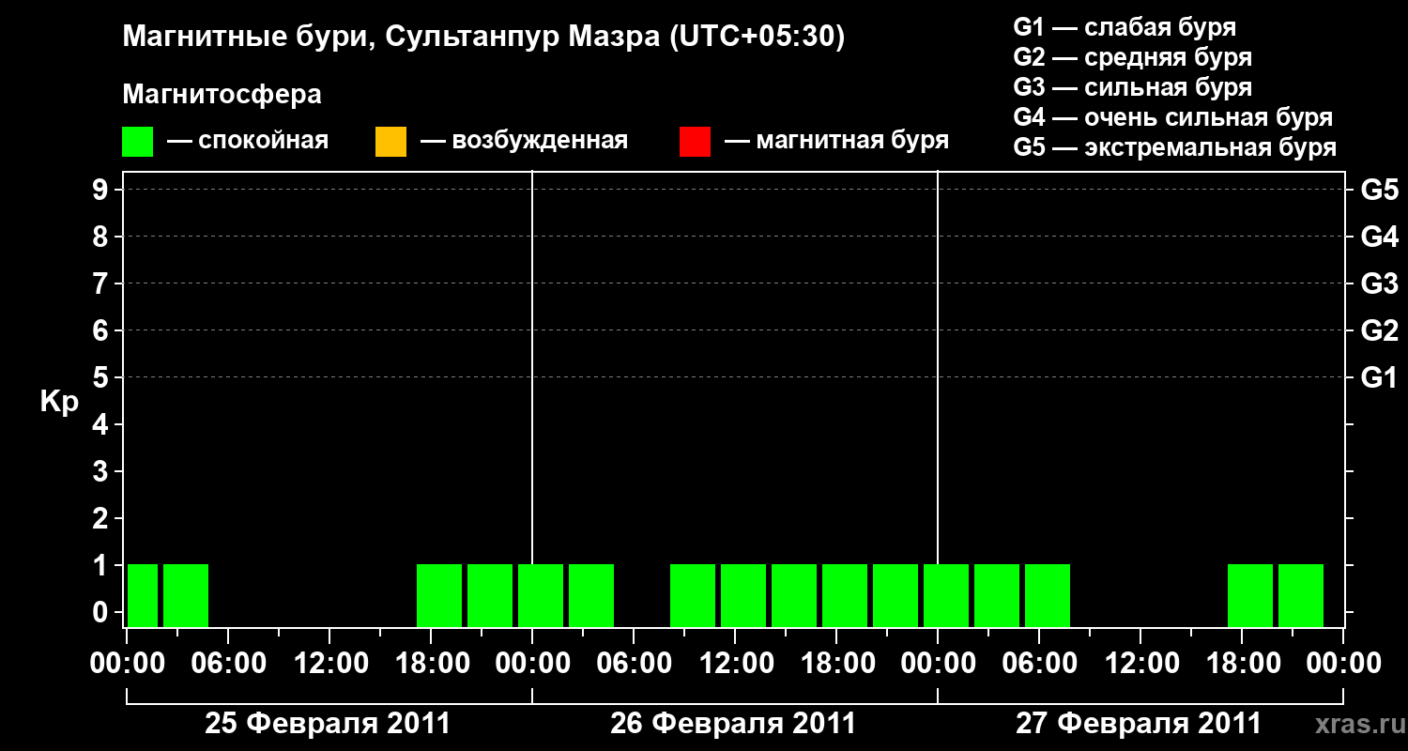Image resolution: width=1408 pixels, height=751 pixels.
Task: Click the Kp axis value '3'
Action: pos(102,471)
